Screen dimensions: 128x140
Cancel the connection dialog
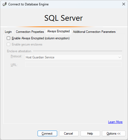(x=69, y=134)
